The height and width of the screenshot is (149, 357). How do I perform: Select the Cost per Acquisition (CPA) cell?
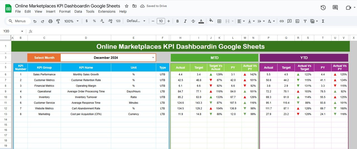point(86,114)
